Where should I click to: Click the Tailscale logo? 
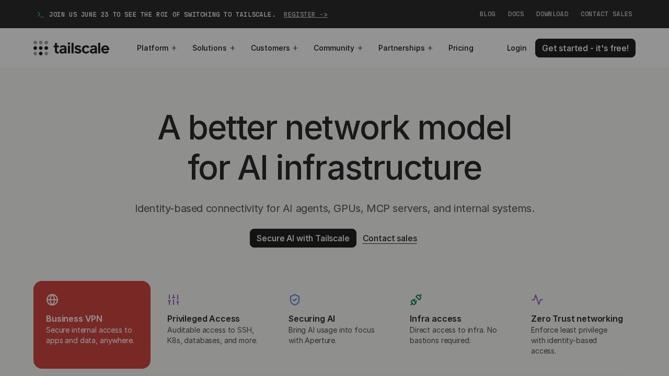(x=71, y=48)
